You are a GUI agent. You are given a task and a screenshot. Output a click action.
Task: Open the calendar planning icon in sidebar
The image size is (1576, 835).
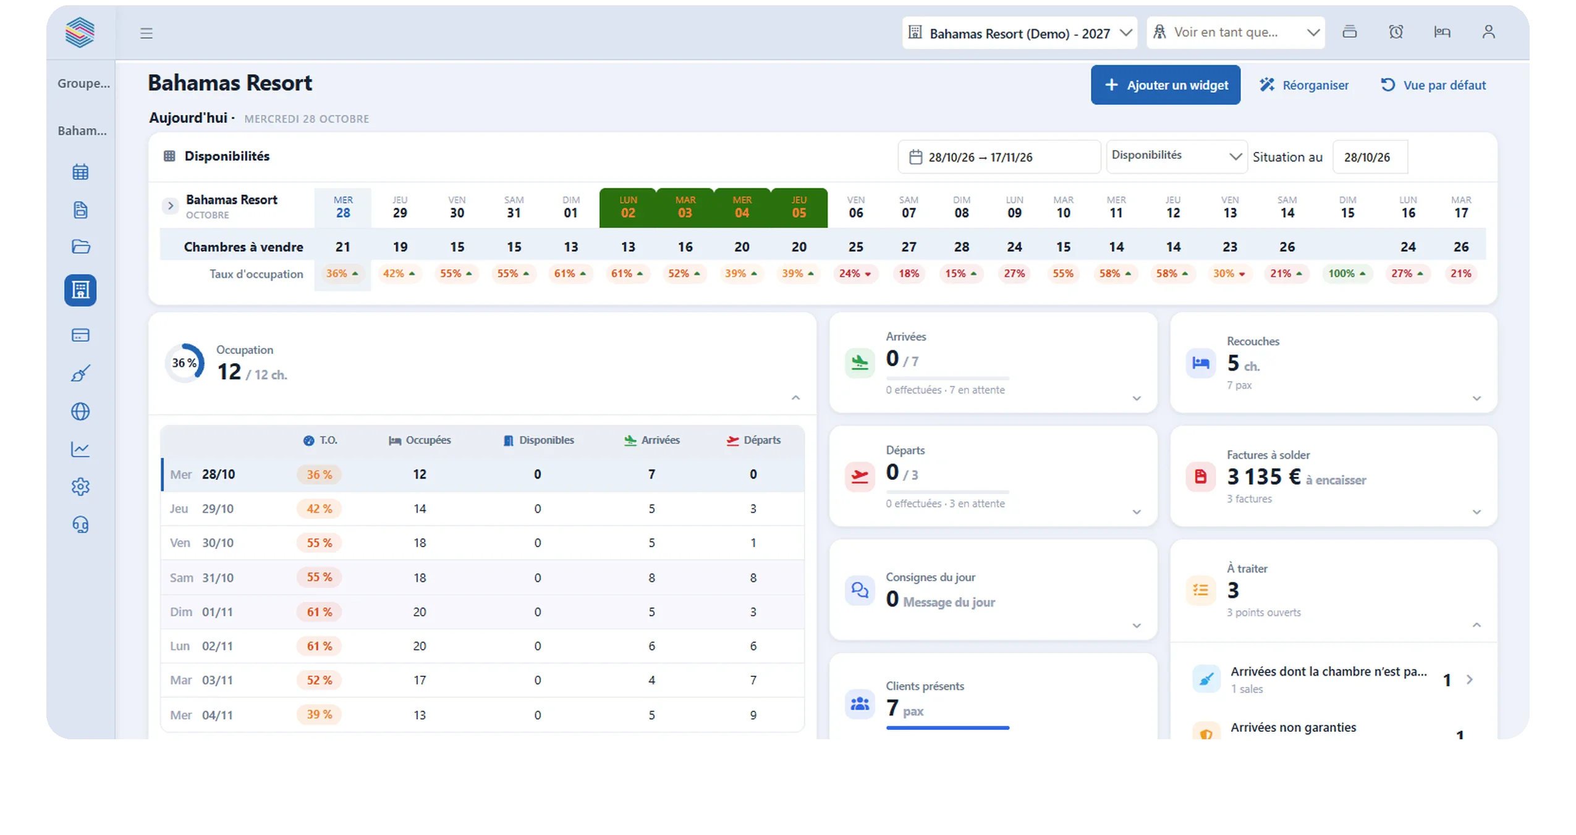80,172
